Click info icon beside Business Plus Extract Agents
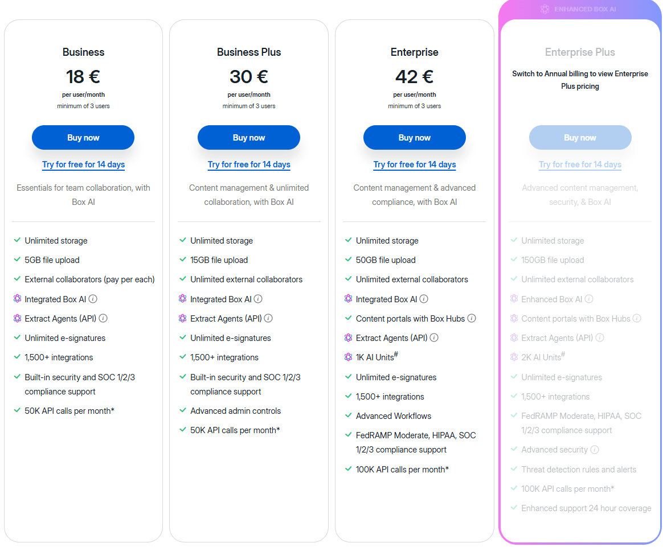Image resolution: width=663 pixels, height=547 pixels. click(268, 318)
